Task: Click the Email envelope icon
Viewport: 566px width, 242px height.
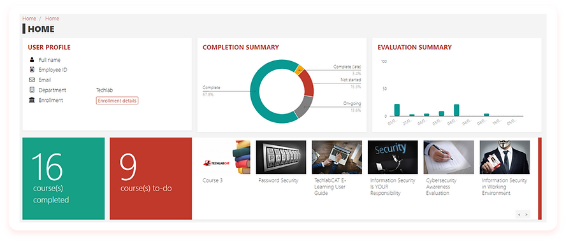Action: [x=32, y=80]
